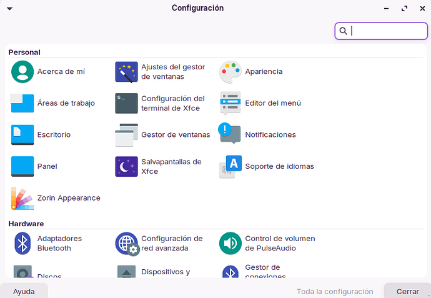
Task: Click the Ayuda button
Action: coord(24,291)
